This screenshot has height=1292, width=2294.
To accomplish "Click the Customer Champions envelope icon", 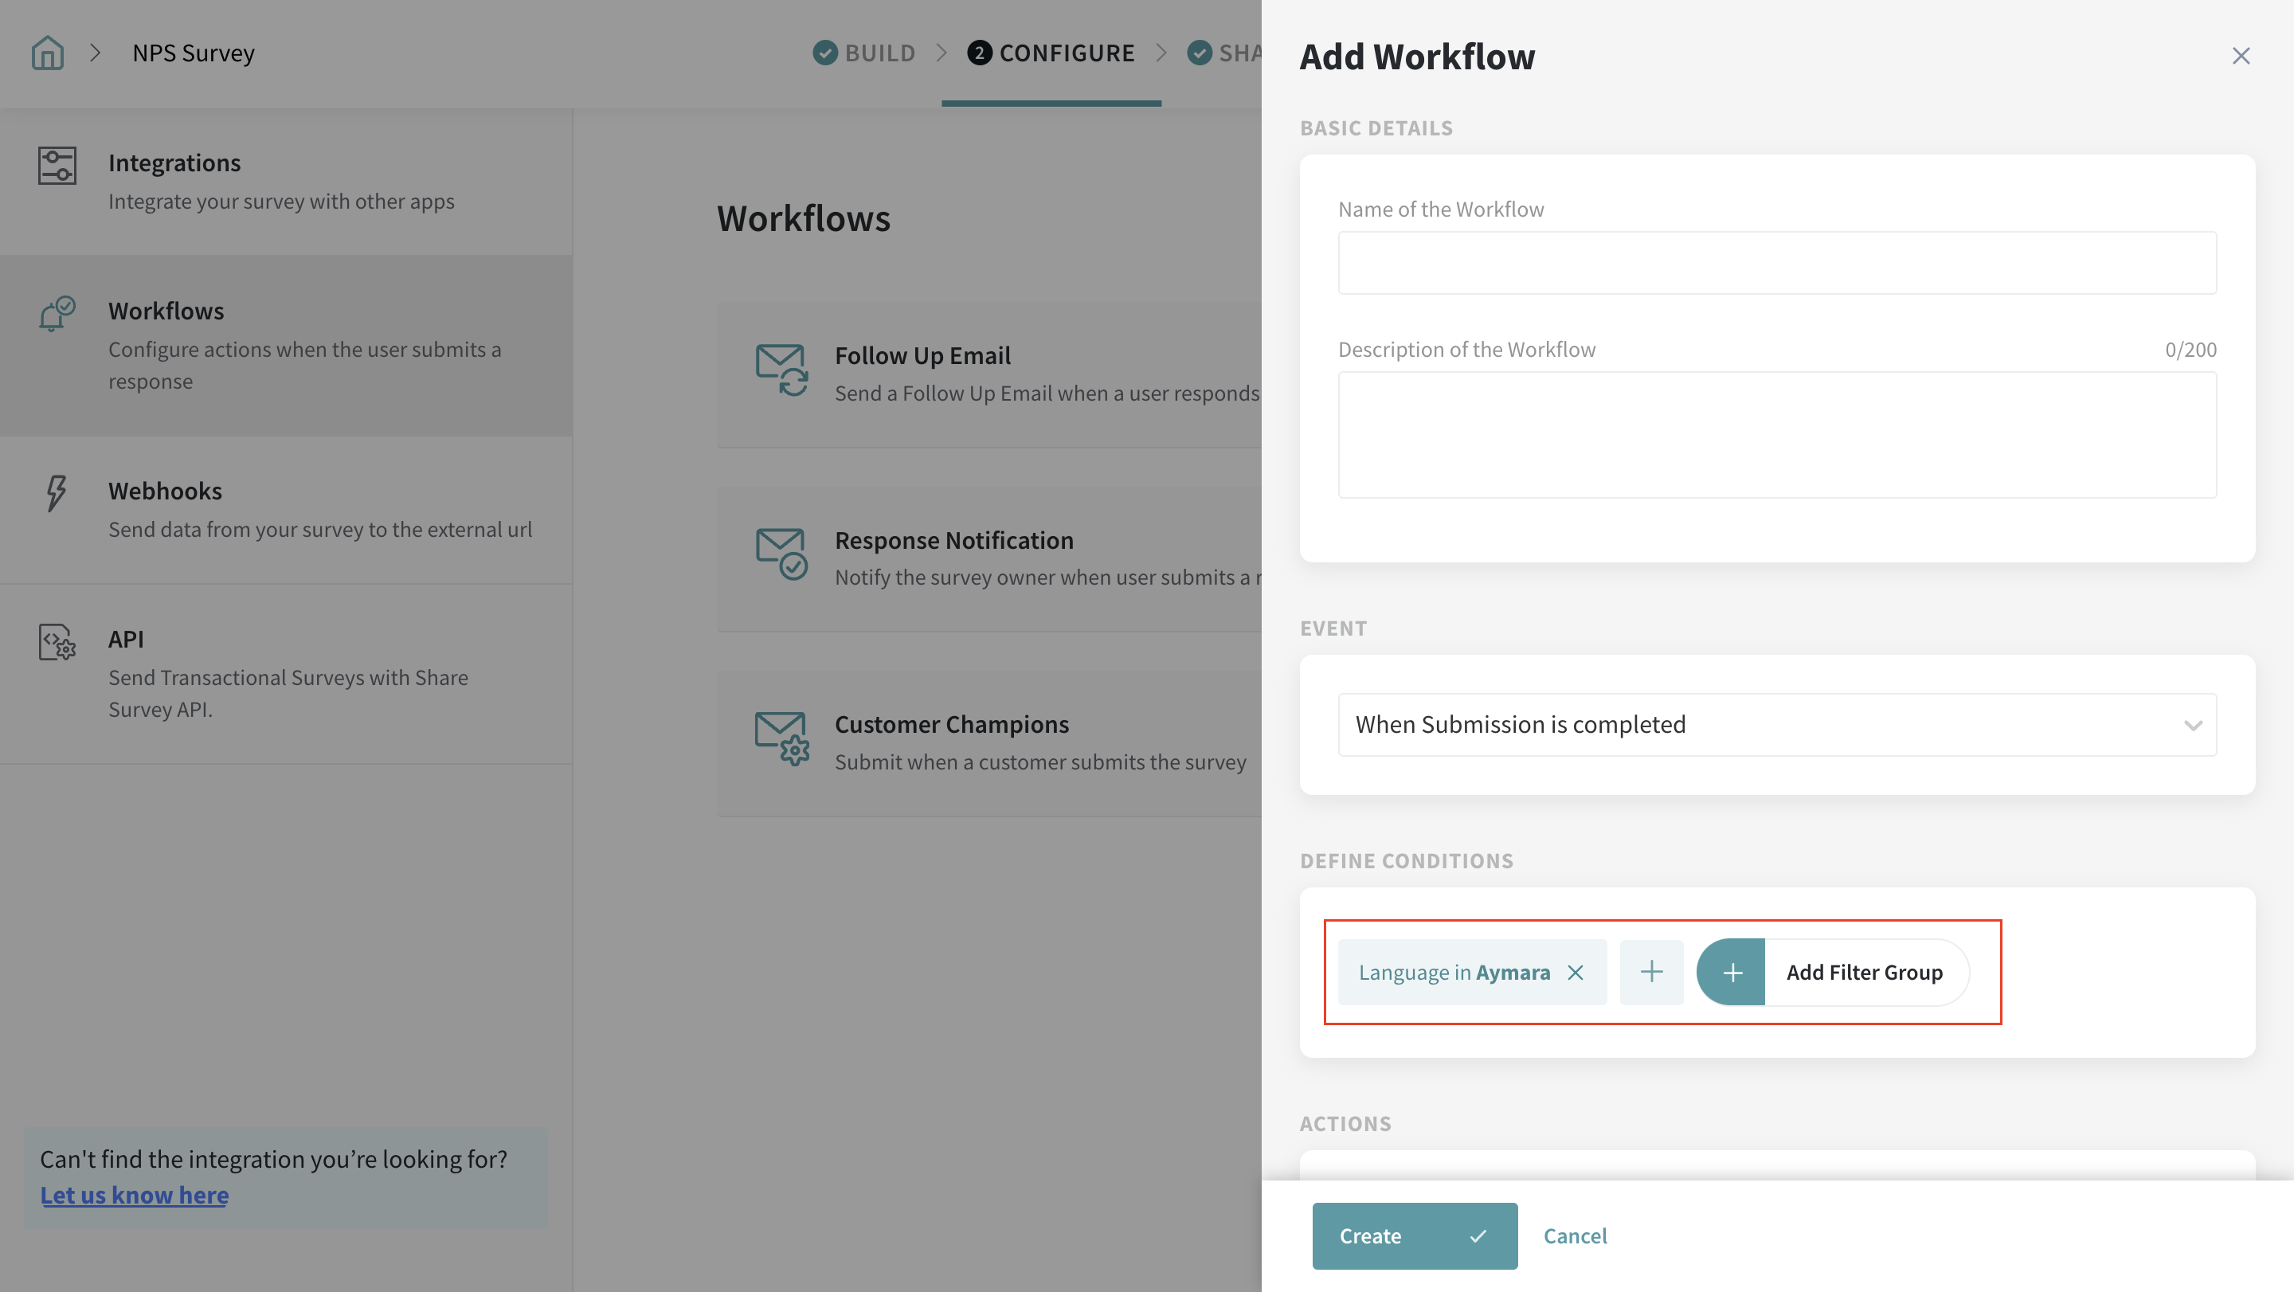I will point(781,738).
